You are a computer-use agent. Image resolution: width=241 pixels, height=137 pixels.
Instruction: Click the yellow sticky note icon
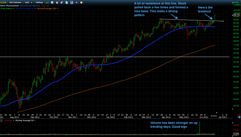point(81,3)
